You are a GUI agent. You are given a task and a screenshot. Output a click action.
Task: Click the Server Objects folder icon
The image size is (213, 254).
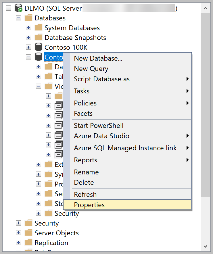pos(28,233)
